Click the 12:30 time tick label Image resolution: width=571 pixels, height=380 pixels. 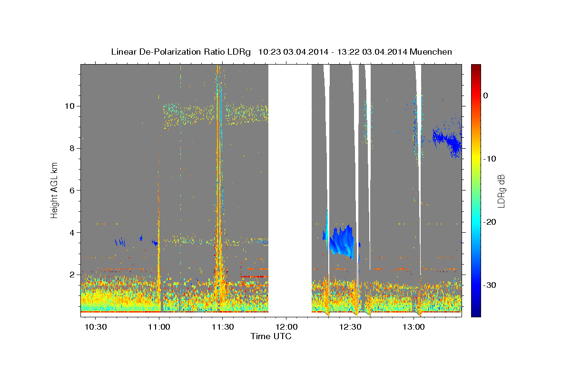pyautogui.click(x=350, y=327)
